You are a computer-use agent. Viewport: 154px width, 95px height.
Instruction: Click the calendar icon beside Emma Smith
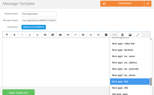coord(104,4)
